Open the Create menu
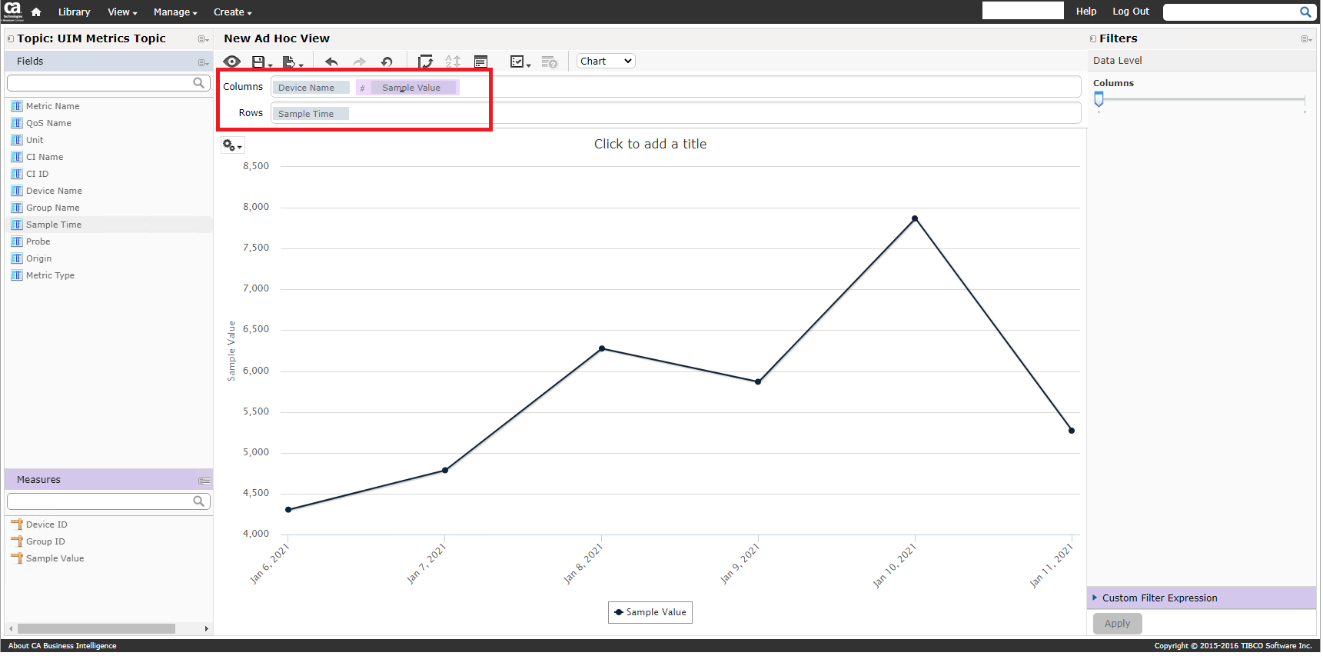The width and height of the screenshot is (1323, 656). [x=232, y=12]
